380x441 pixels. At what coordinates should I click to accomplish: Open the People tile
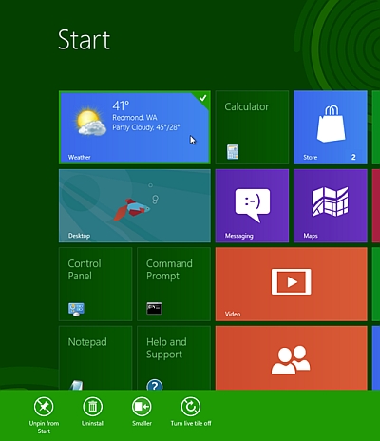coord(292,358)
